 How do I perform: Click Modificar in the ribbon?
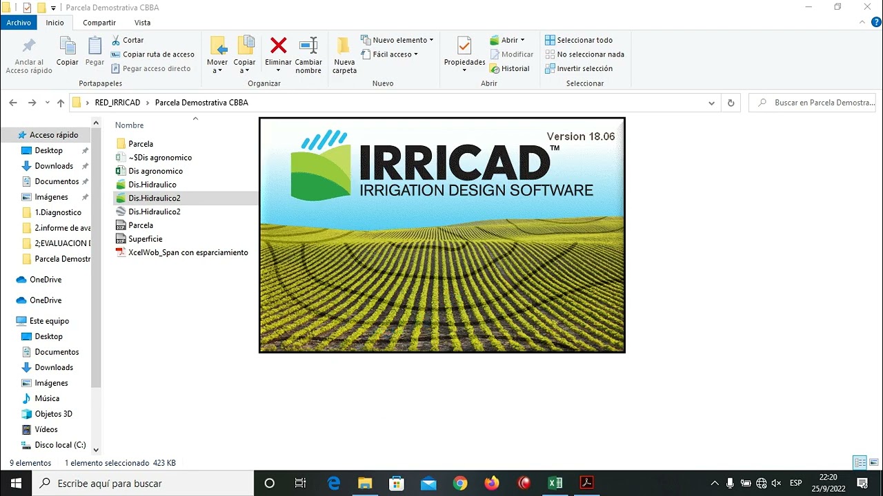512,54
